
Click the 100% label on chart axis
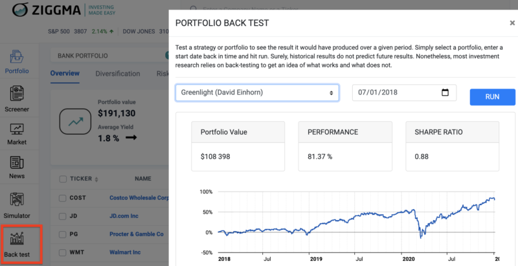point(206,192)
